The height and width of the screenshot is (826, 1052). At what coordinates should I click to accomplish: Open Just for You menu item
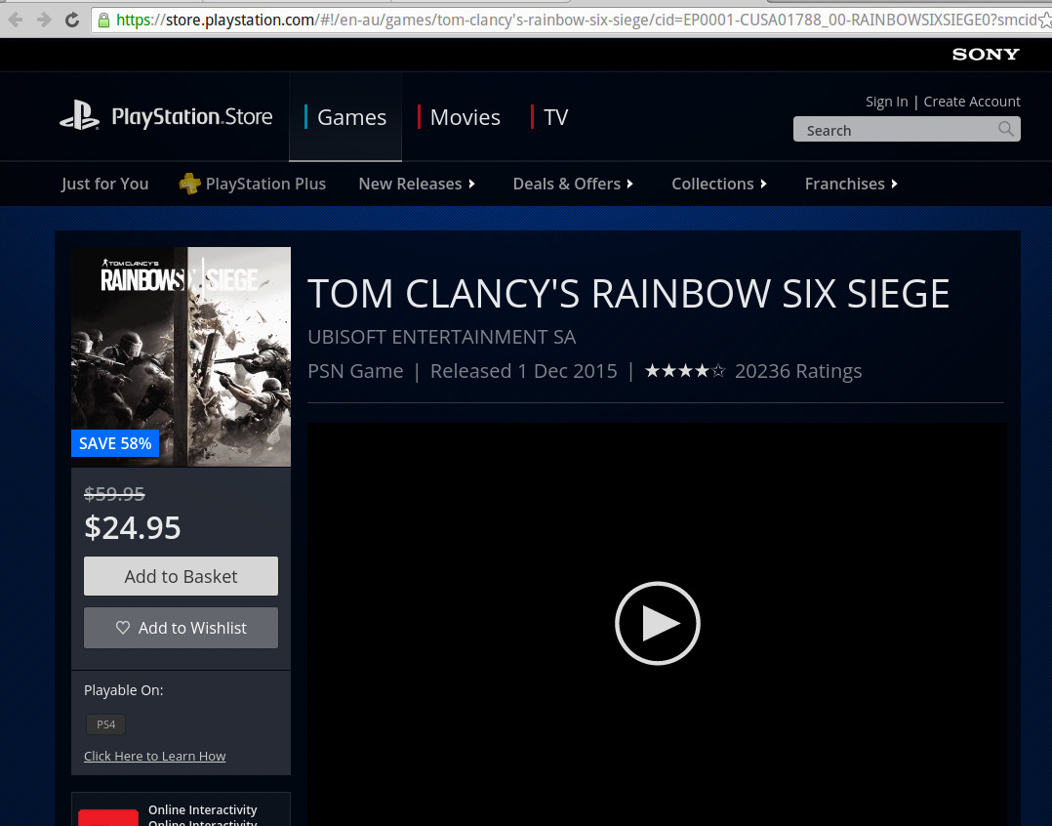point(104,184)
